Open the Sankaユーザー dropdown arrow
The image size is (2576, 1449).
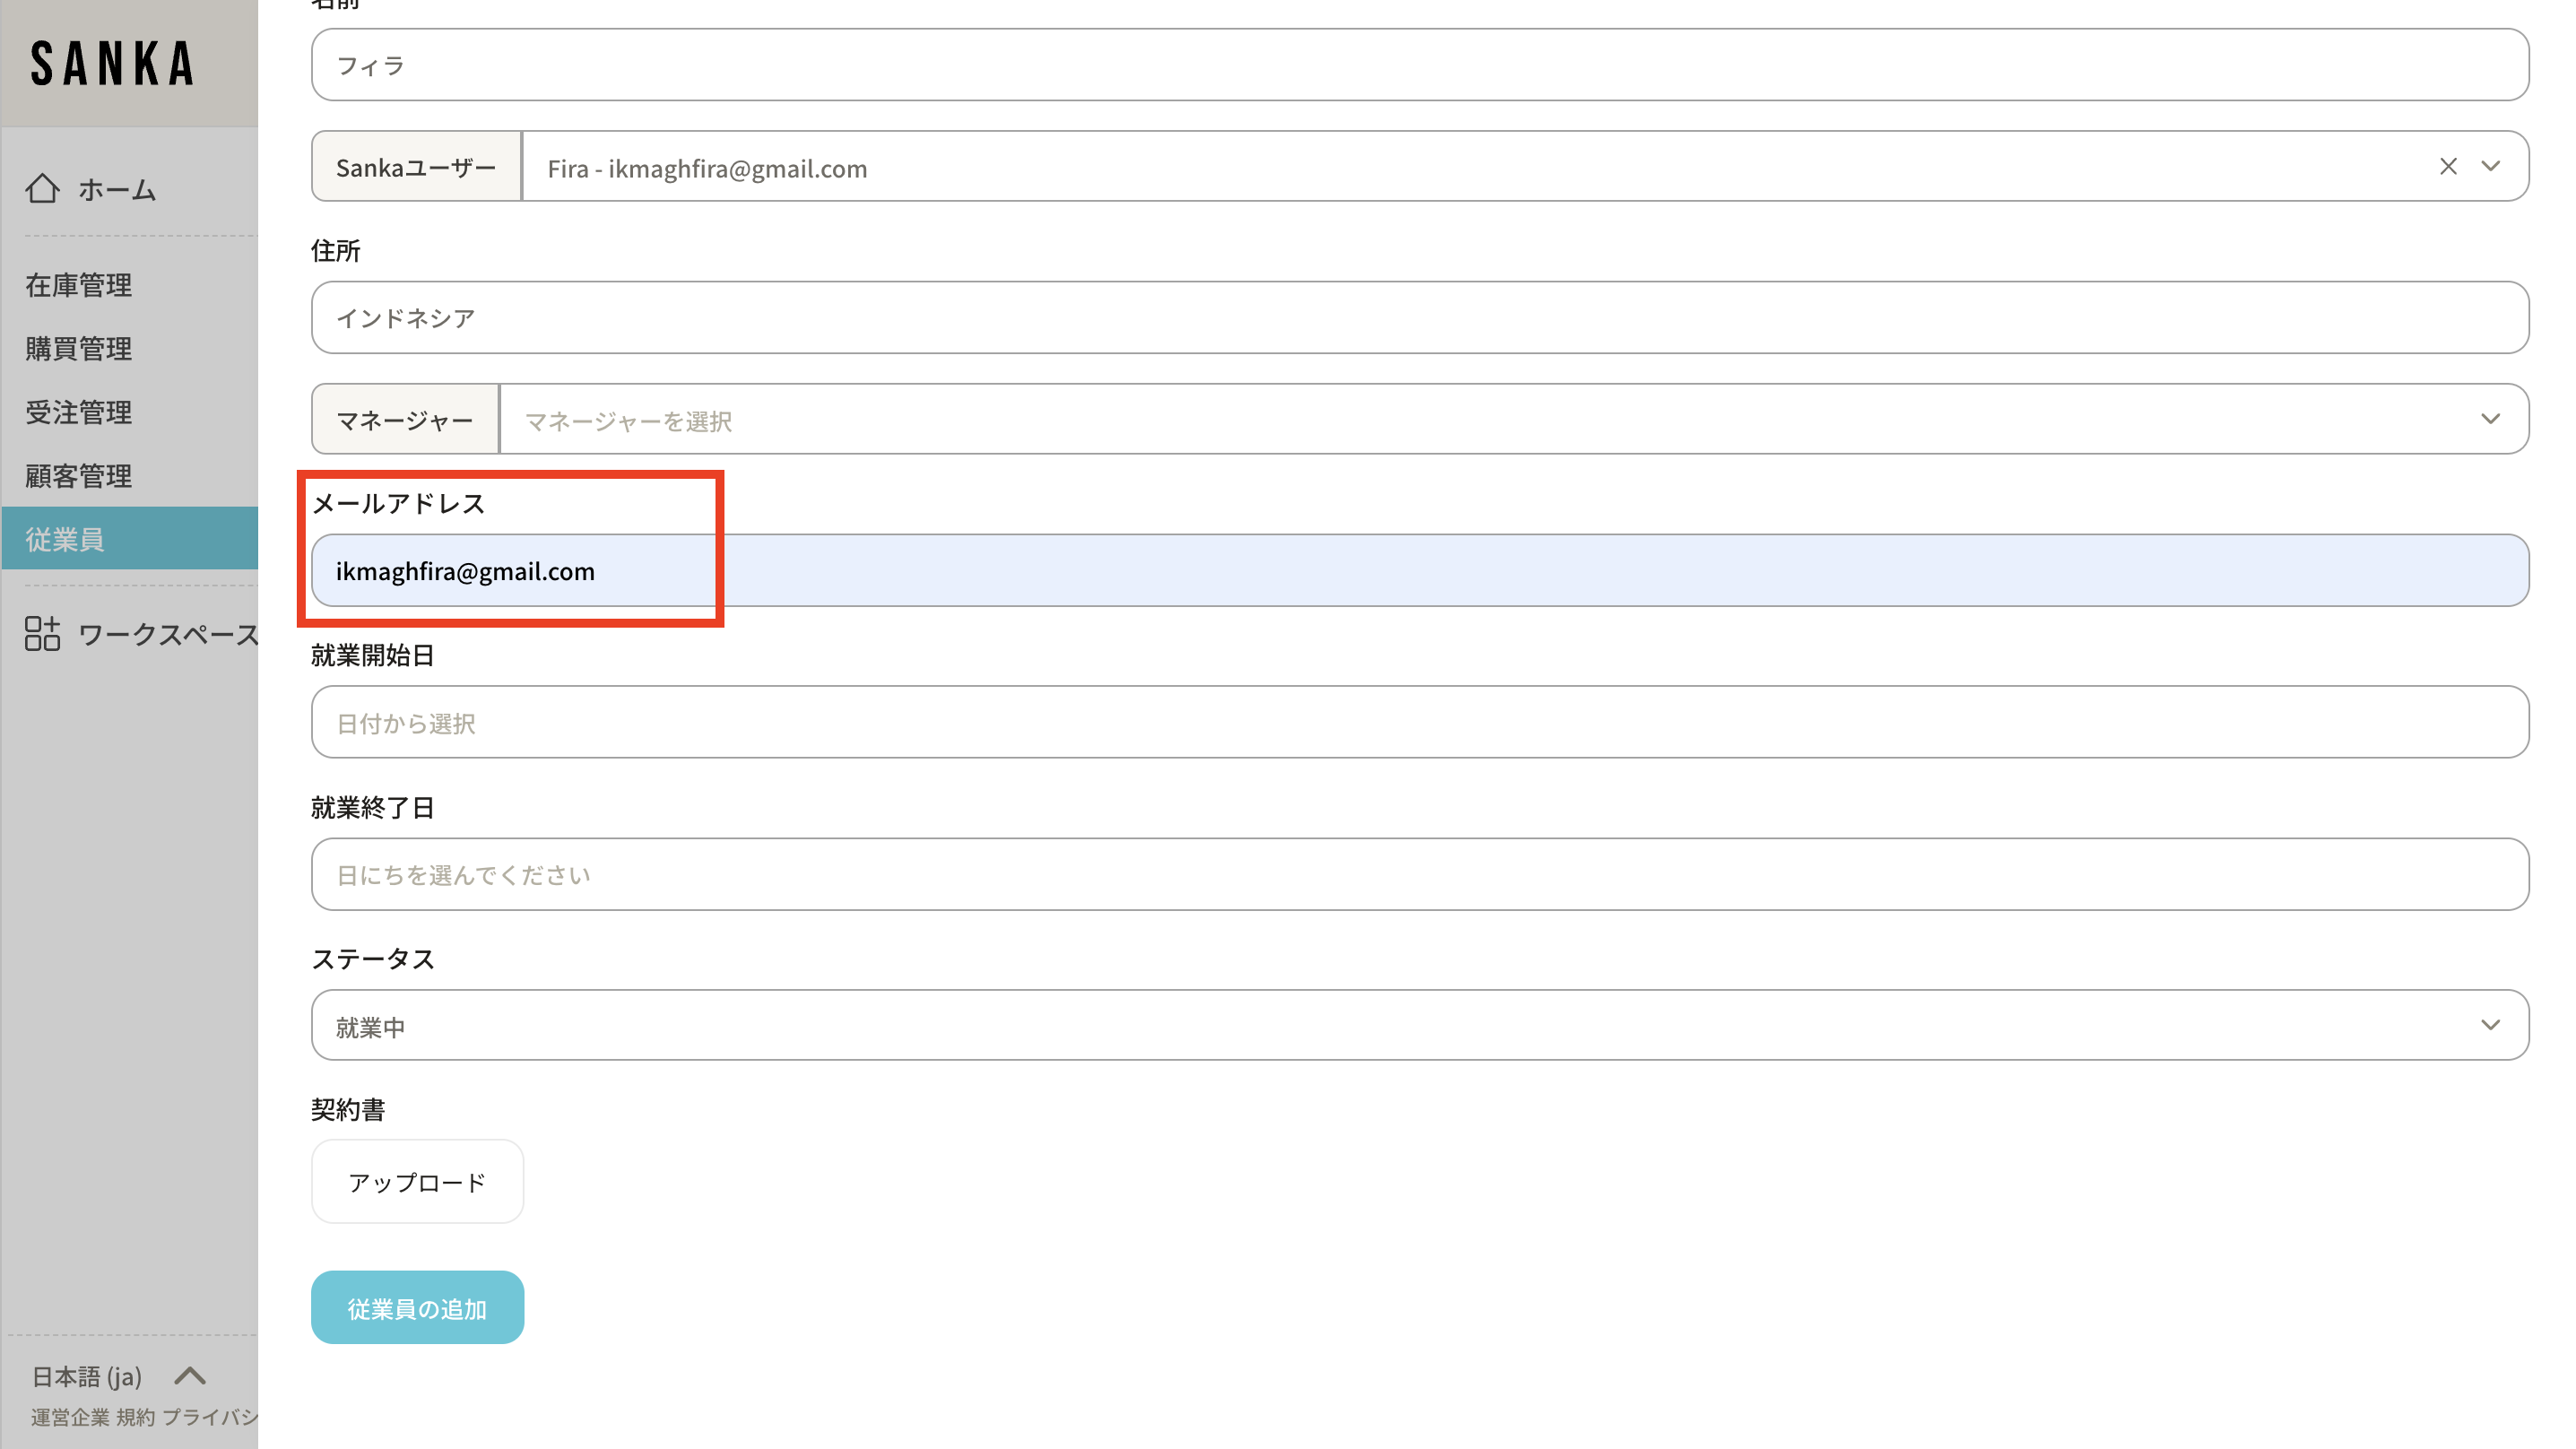click(2491, 167)
